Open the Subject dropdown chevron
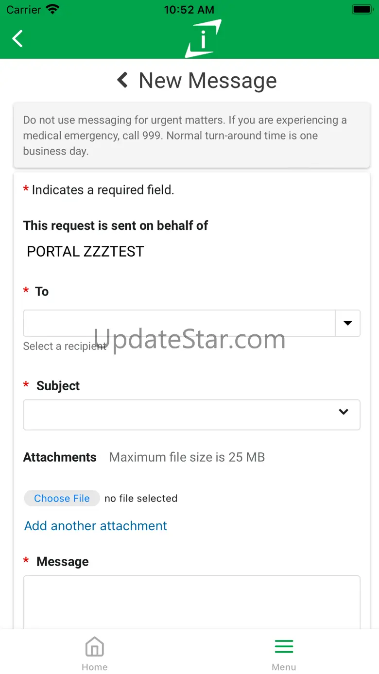Screen dimensions: 379x674 (344, 412)
